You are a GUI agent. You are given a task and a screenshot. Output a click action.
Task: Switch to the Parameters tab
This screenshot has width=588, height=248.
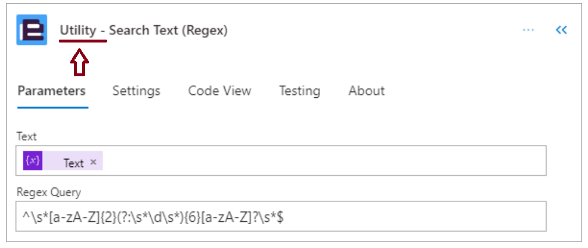[x=52, y=91]
